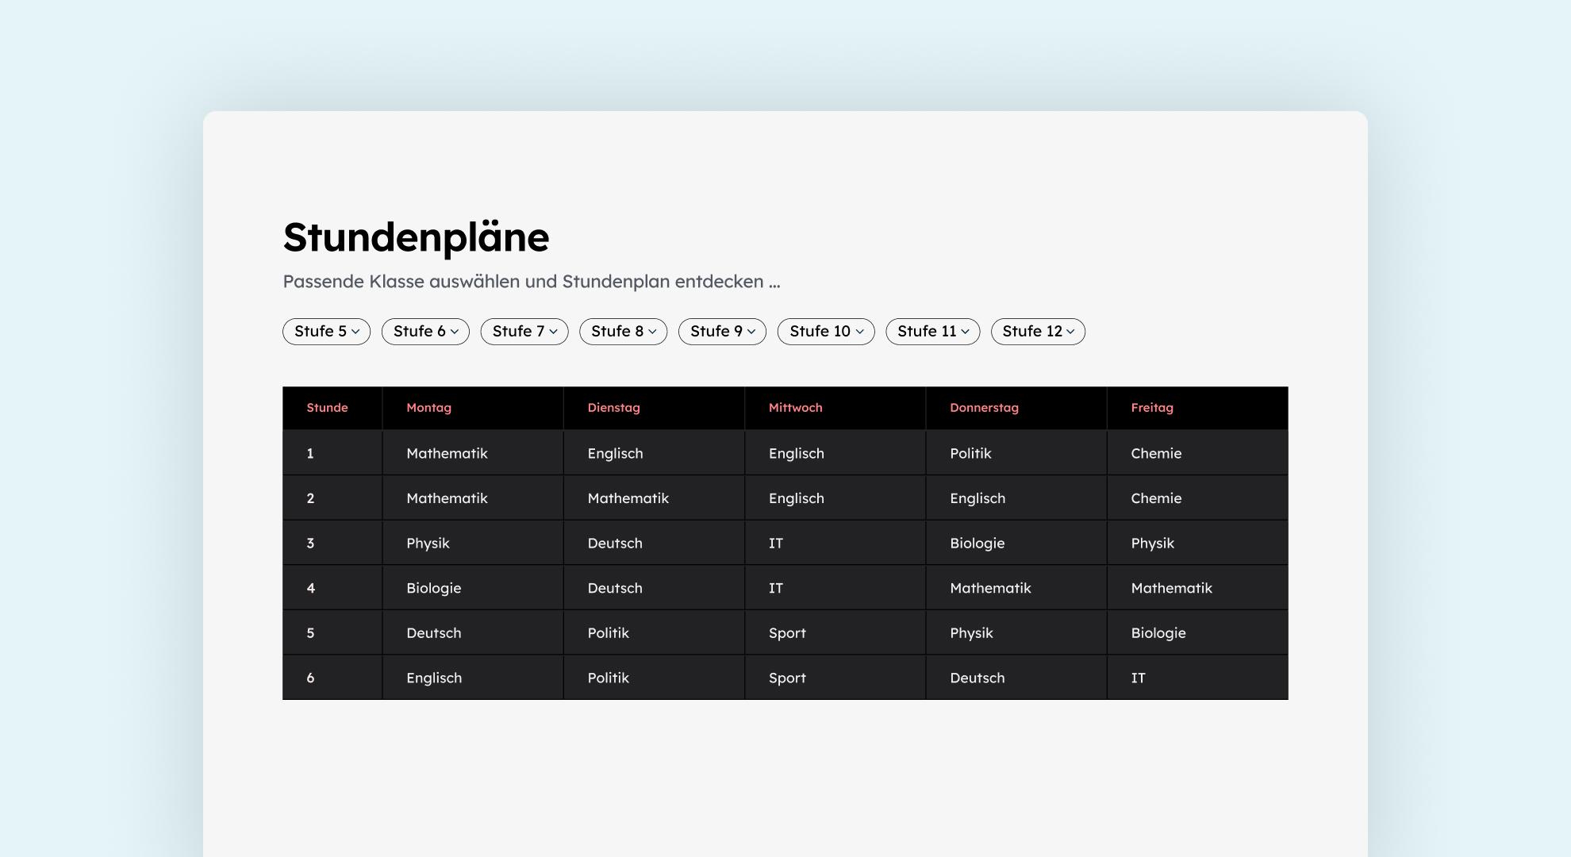Select Politik in Donnerstag hour 1

tap(1016, 453)
